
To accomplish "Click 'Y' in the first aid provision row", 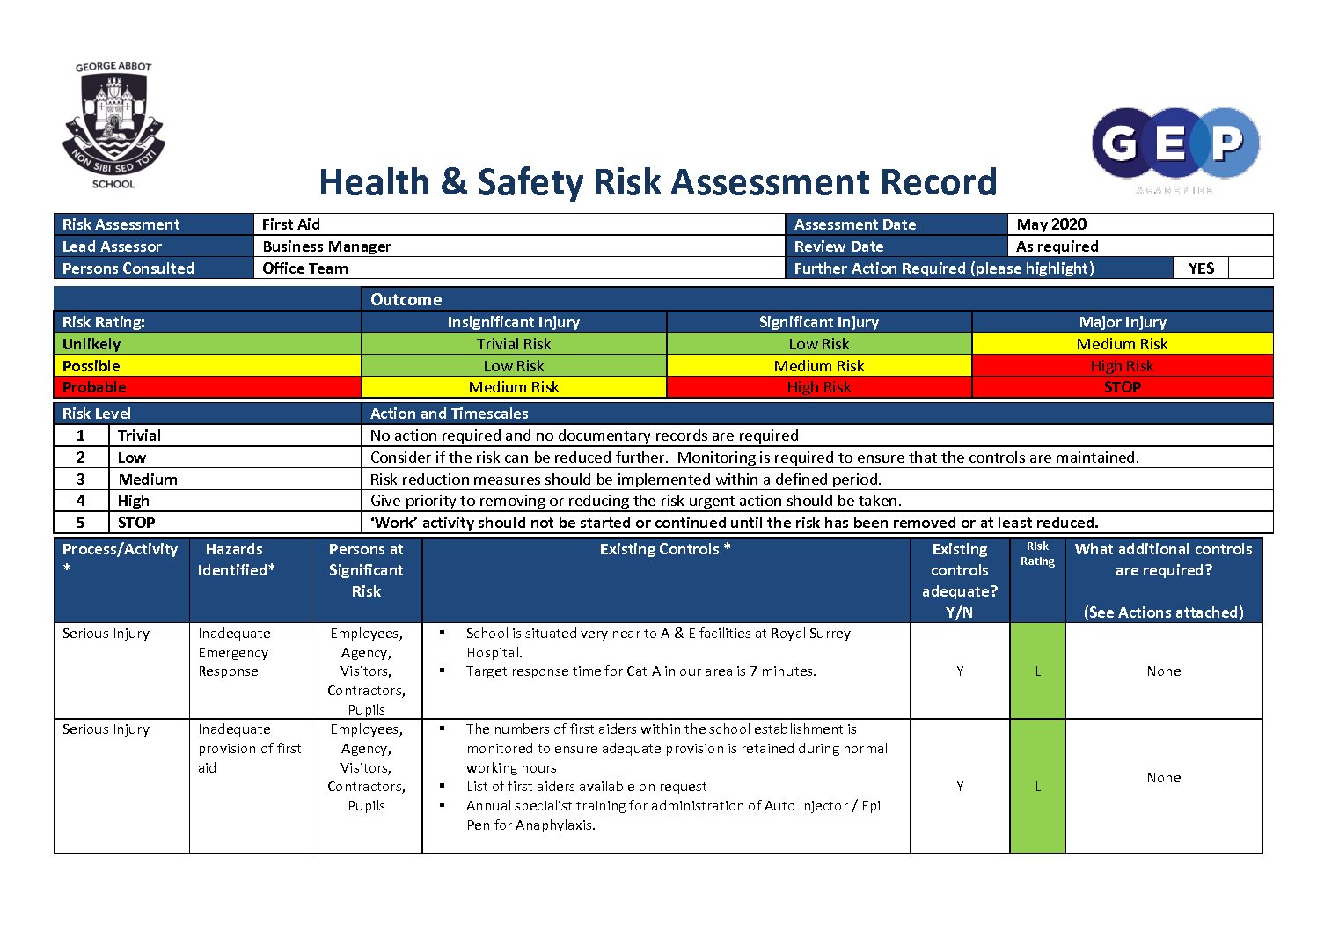I will coord(960,787).
